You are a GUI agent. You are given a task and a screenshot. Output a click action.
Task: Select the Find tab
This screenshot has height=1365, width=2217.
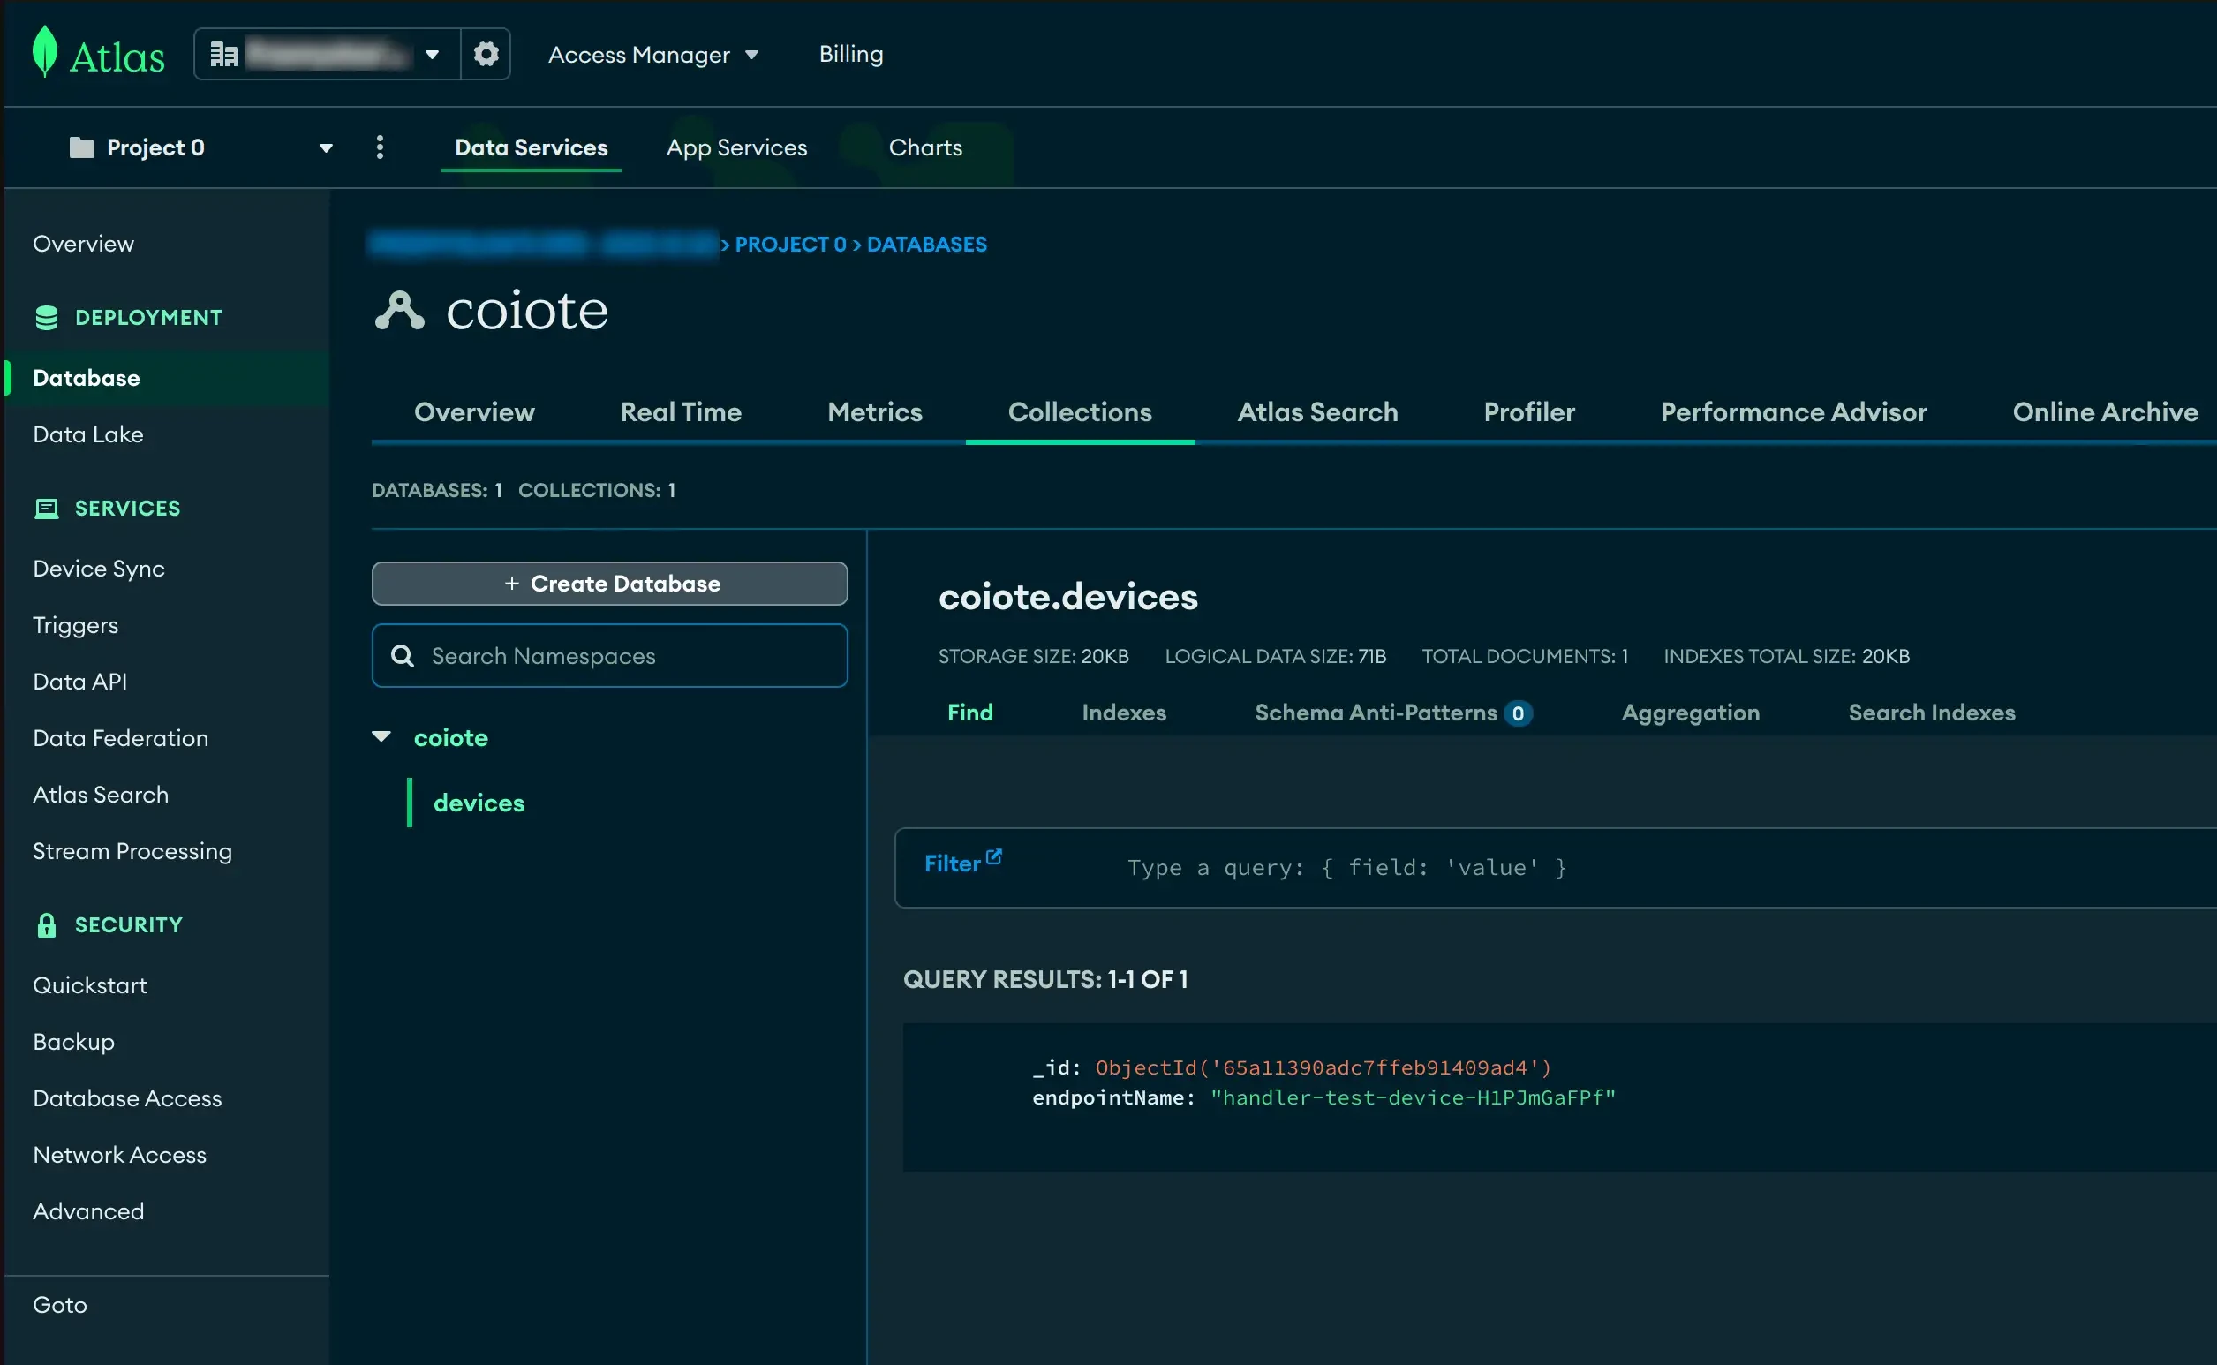[970, 713]
